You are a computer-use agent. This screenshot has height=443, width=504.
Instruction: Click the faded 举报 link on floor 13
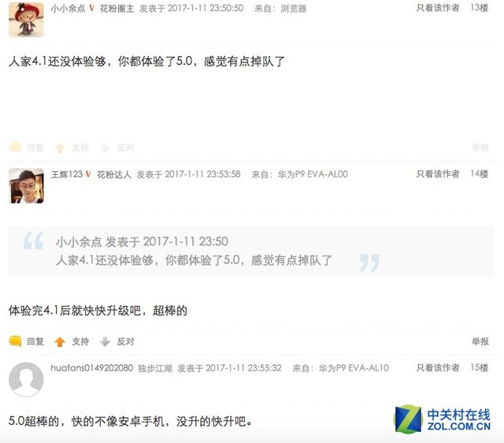click(x=480, y=147)
